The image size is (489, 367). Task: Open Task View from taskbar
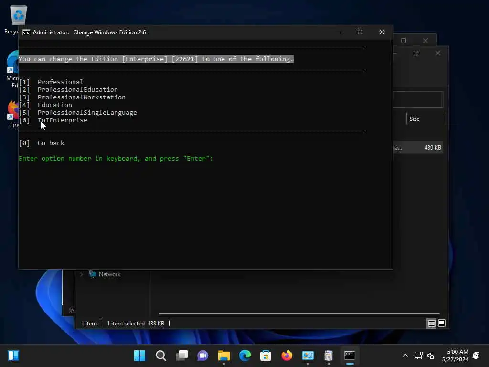click(x=182, y=356)
